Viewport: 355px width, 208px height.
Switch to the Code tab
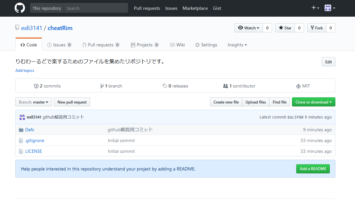(x=29, y=45)
